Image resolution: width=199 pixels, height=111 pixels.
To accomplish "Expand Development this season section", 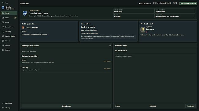I will click(x=123, y=56).
